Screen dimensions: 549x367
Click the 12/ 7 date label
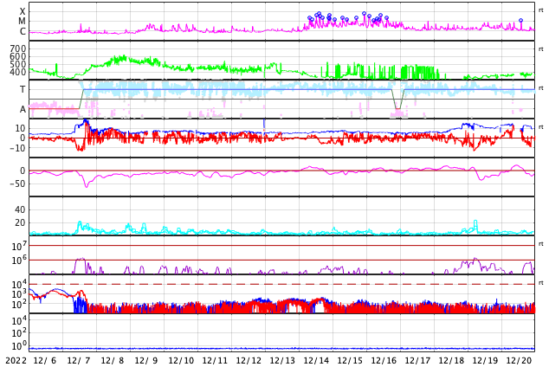(79, 360)
